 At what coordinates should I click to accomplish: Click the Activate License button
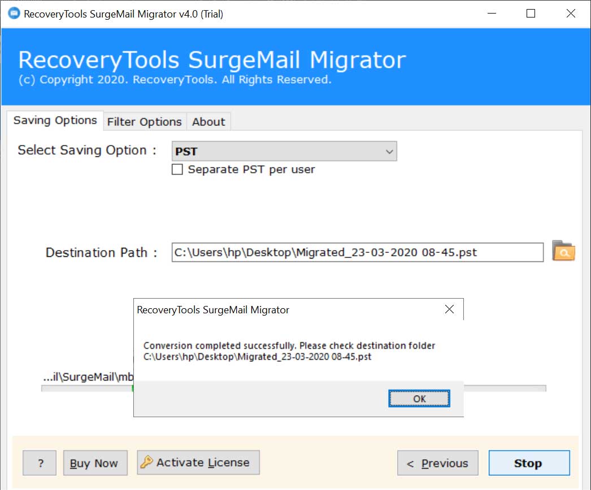click(198, 462)
